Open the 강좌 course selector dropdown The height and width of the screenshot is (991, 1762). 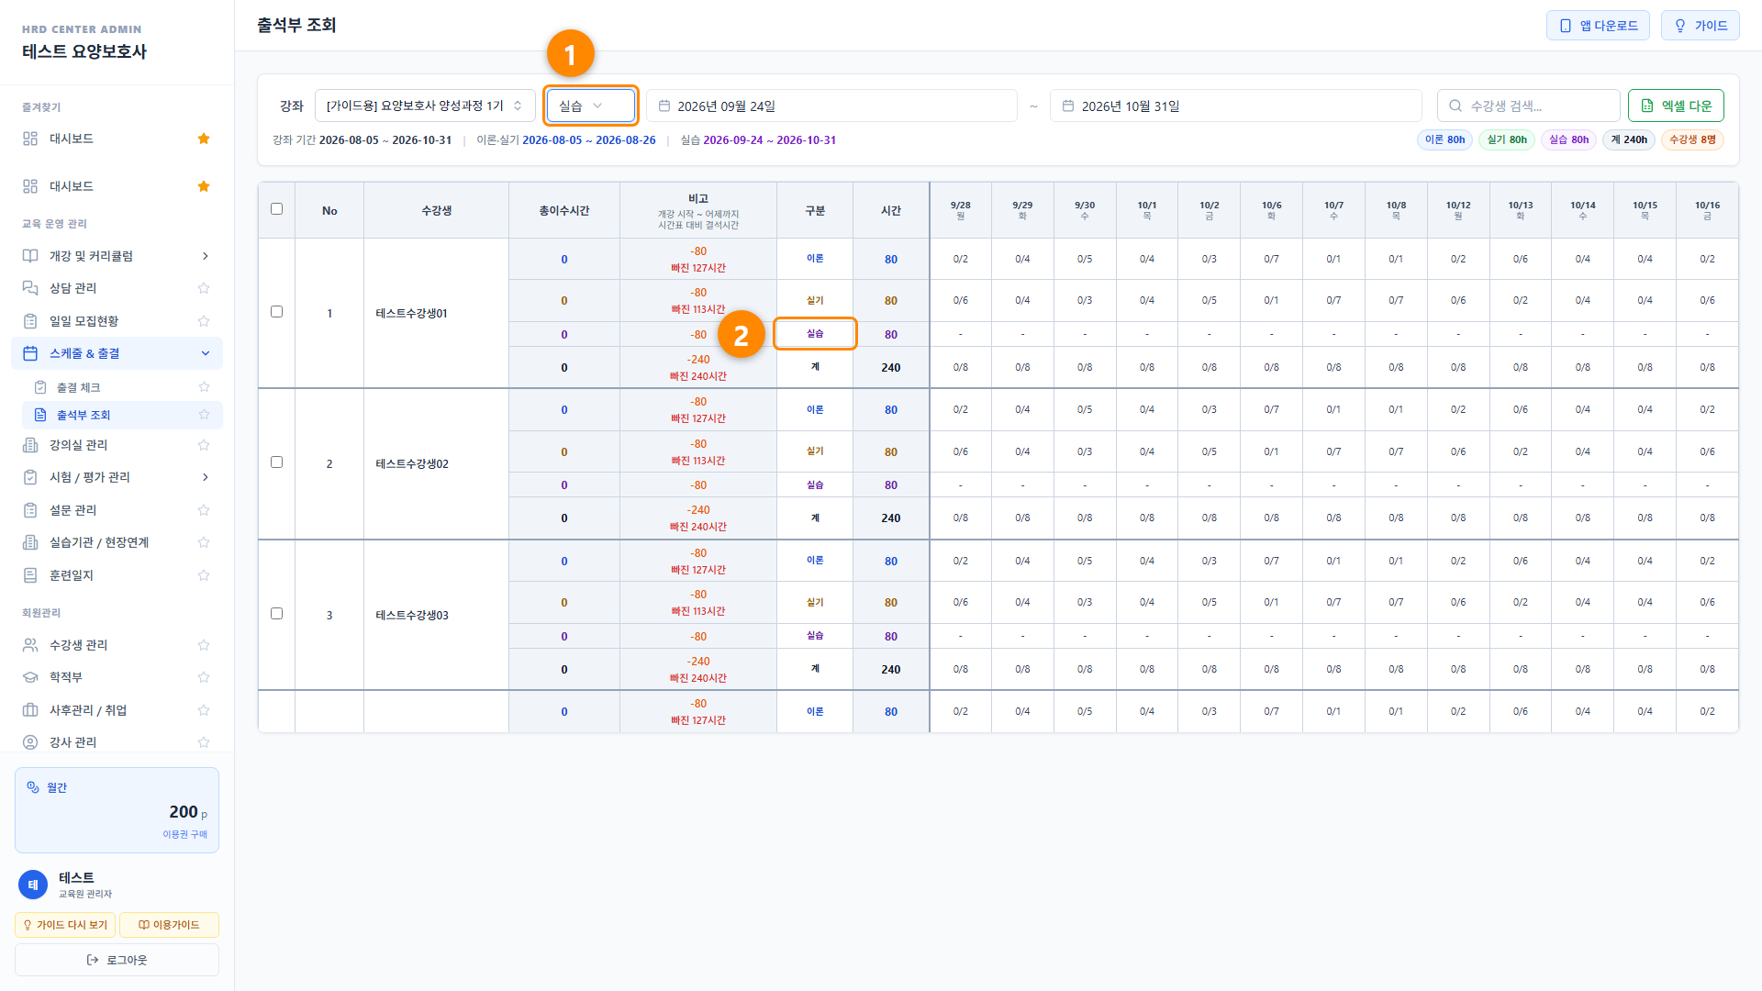coord(425,106)
